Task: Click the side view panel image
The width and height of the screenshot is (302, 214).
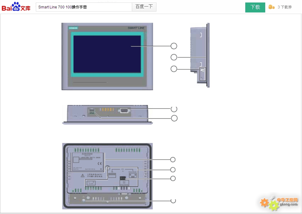Action: tap(200, 55)
